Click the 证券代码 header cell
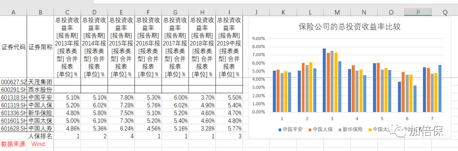The image size is (458, 151). (x=14, y=47)
